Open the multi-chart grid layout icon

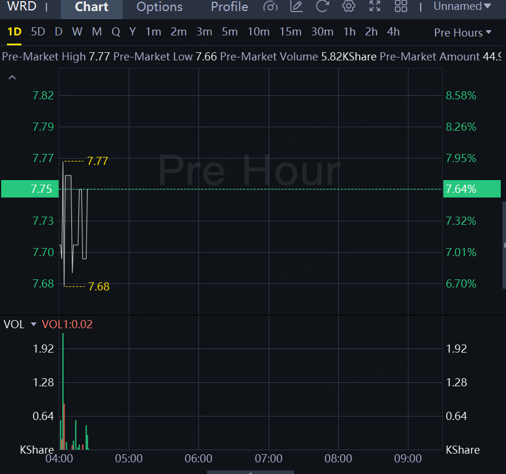click(x=401, y=6)
